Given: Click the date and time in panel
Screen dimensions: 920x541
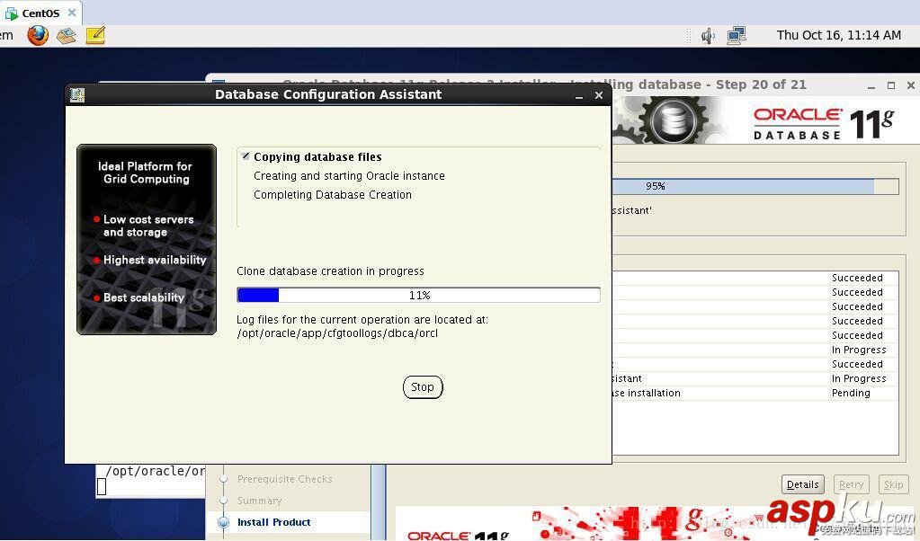Looking at the screenshot, I should pyautogui.click(x=838, y=35).
